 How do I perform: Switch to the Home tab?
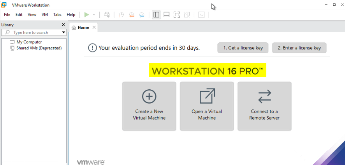(x=83, y=28)
